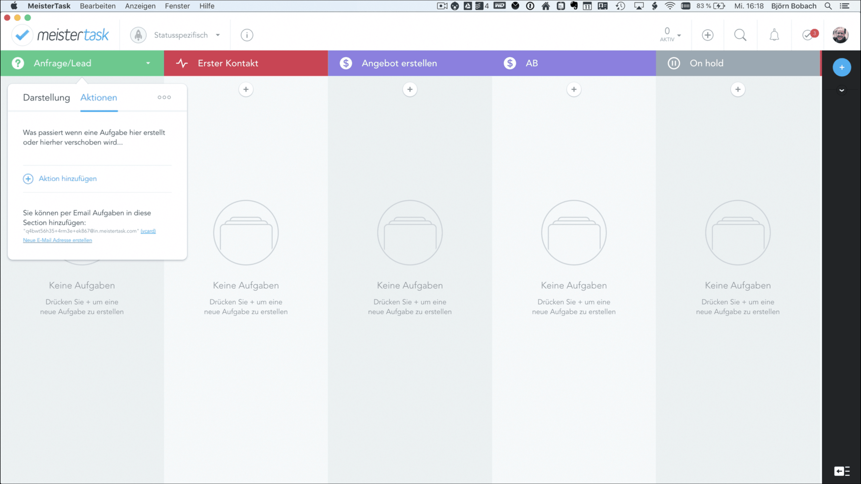Click the global add plus button top right
This screenshot has height=484, width=861.
coord(708,35)
